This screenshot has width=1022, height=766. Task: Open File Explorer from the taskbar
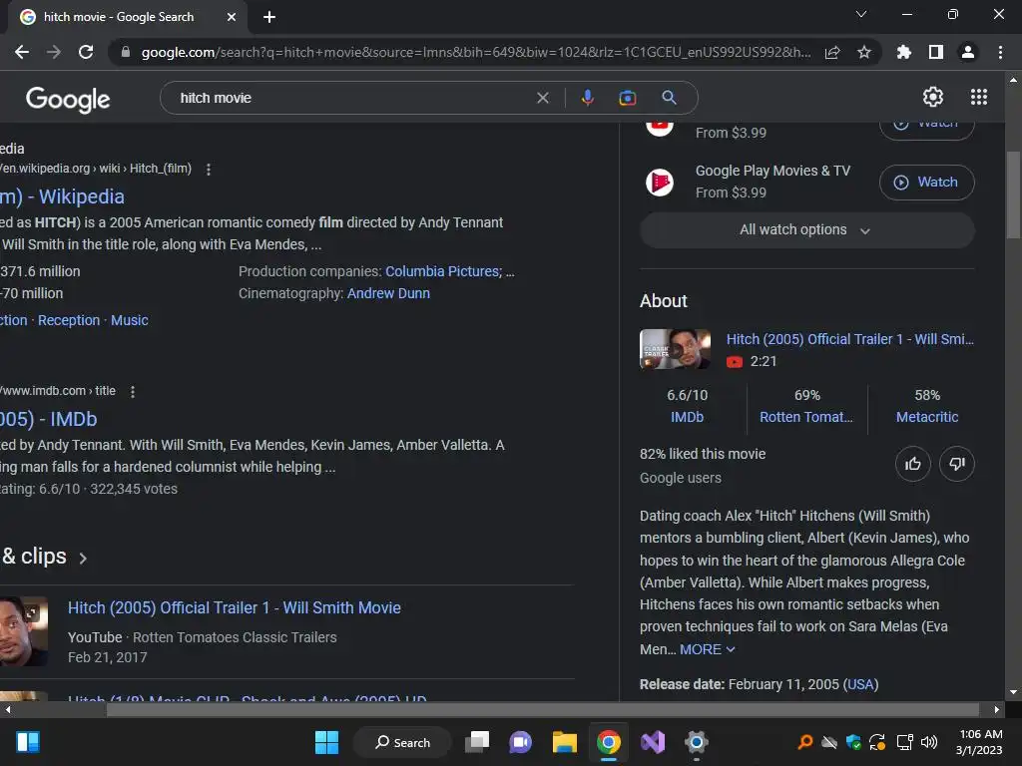point(565,742)
